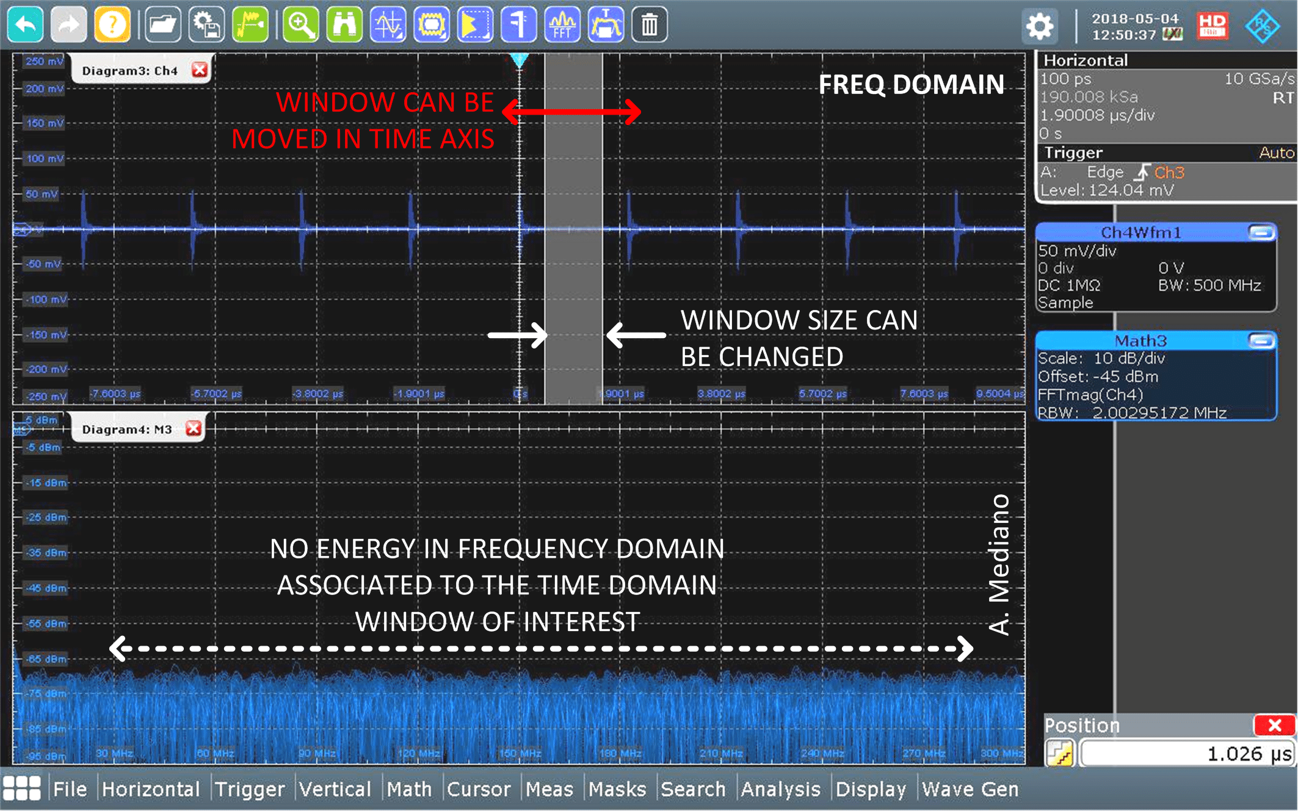The height and width of the screenshot is (811, 1298).
Task: Open the search binoculars tool
Action: pyautogui.click(x=344, y=25)
